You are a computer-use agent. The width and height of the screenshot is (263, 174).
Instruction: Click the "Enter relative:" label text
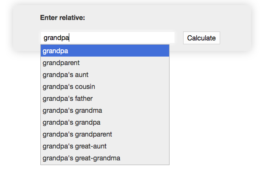[x=62, y=18]
